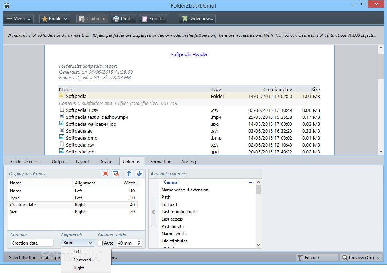Open the Menu dropdown button
The image size is (387, 273).
pos(19,19)
